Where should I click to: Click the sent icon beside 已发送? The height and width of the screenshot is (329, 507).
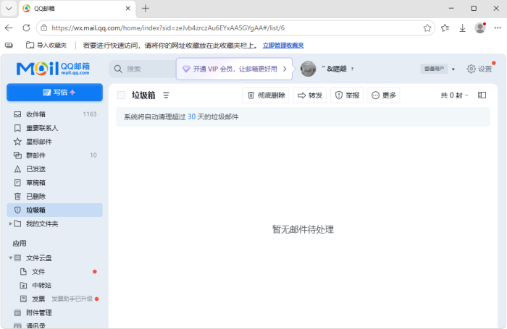[17, 169]
